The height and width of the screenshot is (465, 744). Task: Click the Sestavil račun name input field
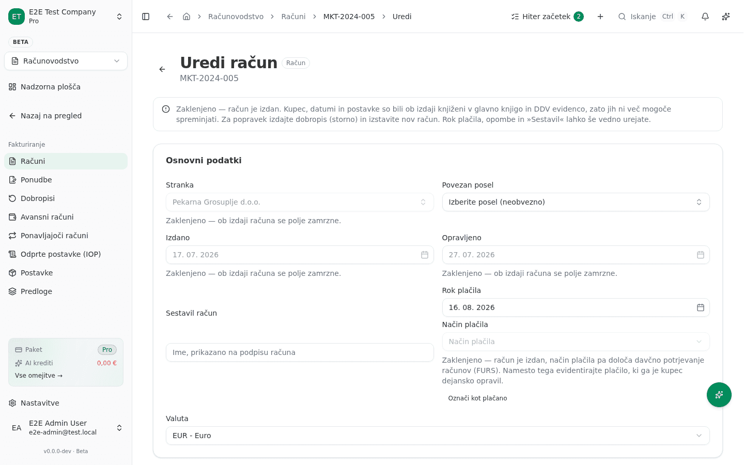pos(300,352)
